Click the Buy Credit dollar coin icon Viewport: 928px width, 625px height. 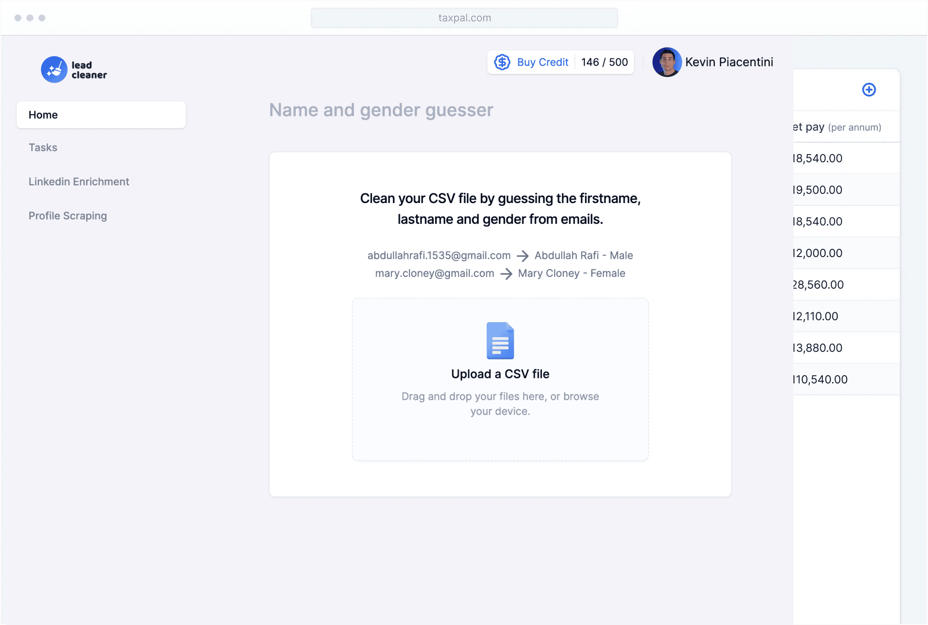(x=502, y=62)
